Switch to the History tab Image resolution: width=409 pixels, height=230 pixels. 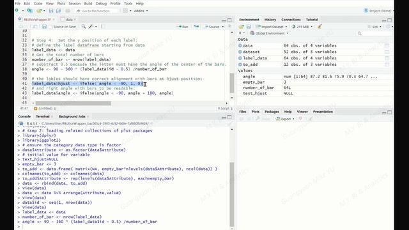(x=270, y=20)
